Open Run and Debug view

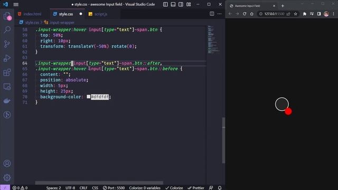[7, 58]
